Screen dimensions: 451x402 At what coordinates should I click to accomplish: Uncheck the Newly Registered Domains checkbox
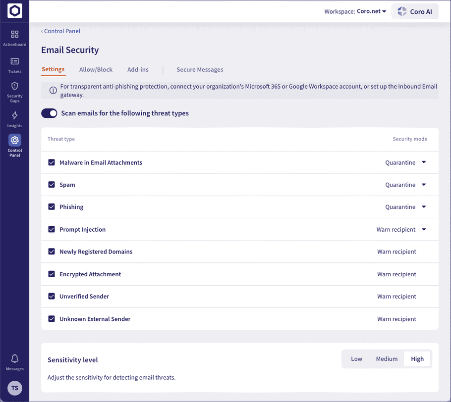[x=52, y=251]
